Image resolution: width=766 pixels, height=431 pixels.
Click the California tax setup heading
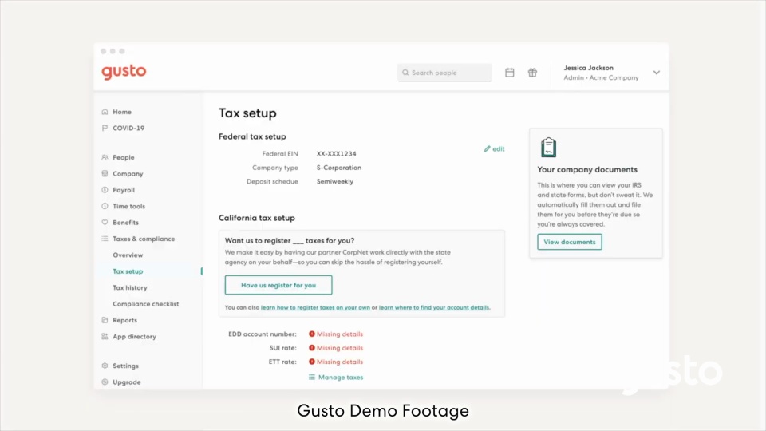click(257, 218)
